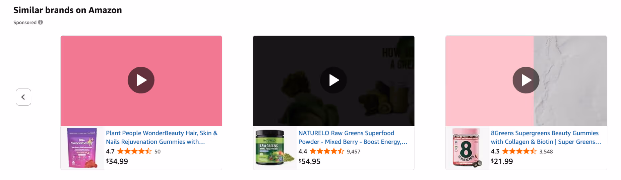Open NATURELO Raw Greens Superfood Powder link
Image resolution: width=621 pixels, height=180 pixels.
click(353, 137)
